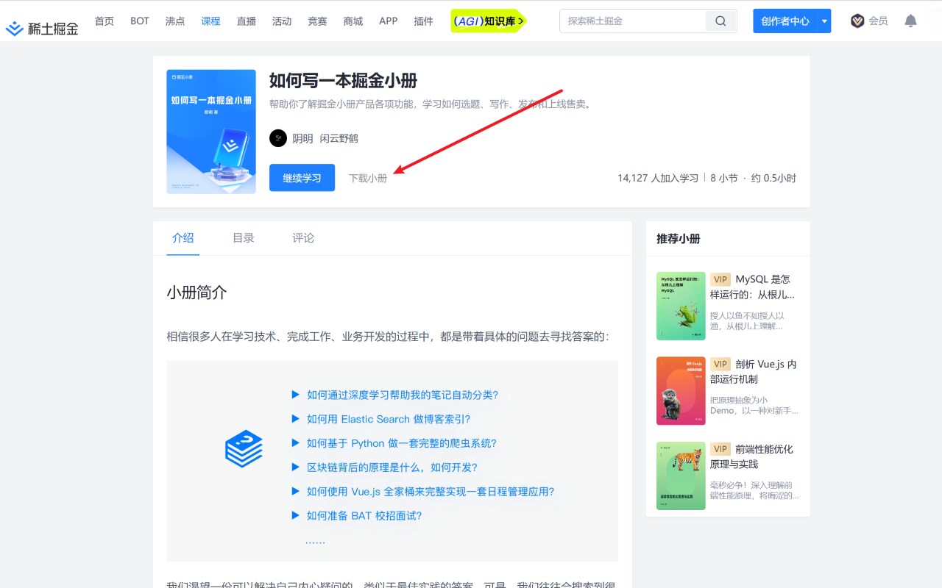Expand the 创作者中心 dropdown arrow
Viewport: 942px width, 588px height.
(x=824, y=21)
